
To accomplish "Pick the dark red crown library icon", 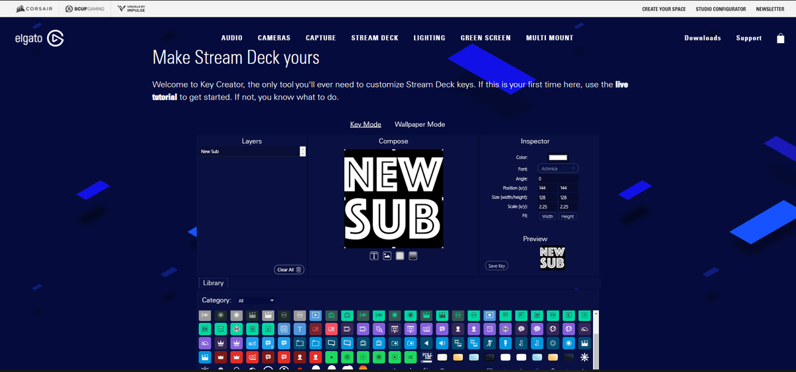I will pos(221,357).
